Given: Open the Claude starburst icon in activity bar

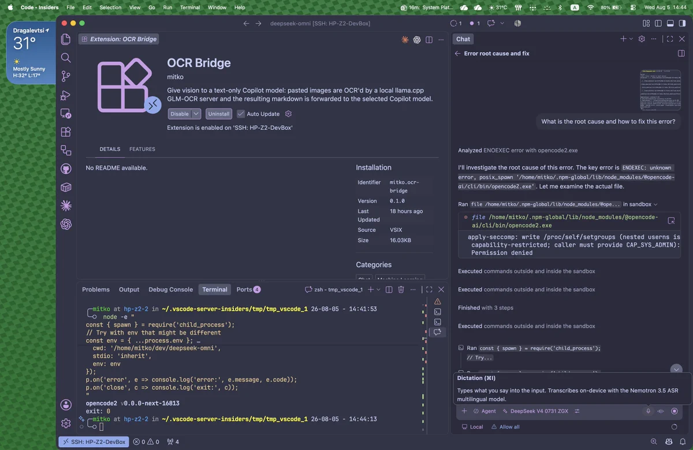Looking at the screenshot, I should click(x=66, y=206).
